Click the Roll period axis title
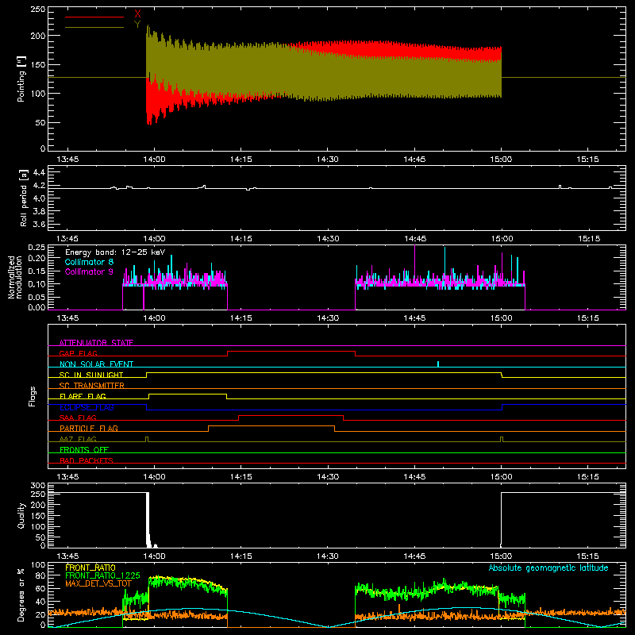The height and width of the screenshot is (635, 635). [23, 198]
